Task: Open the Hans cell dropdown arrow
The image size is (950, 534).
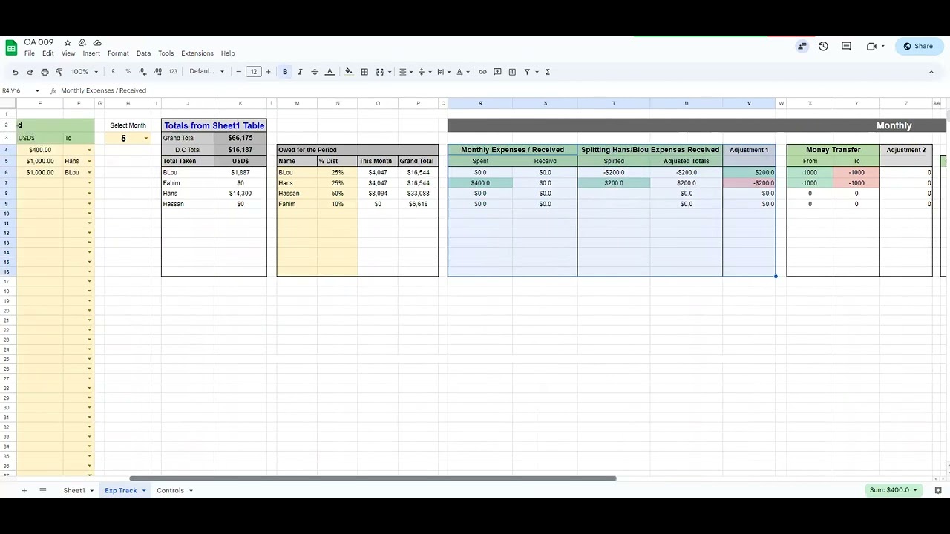Action: pos(89,161)
